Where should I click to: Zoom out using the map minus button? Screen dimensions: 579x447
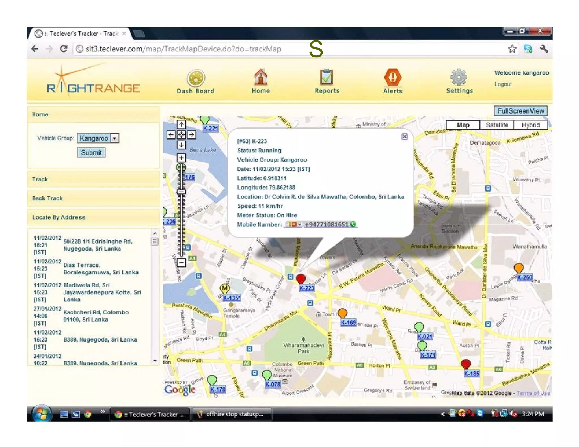[181, 262]
